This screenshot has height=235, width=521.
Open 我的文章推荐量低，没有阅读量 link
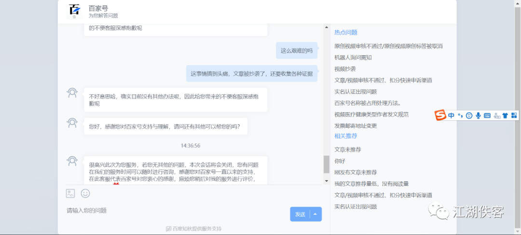pyautogui.click(x=371, y=183)
